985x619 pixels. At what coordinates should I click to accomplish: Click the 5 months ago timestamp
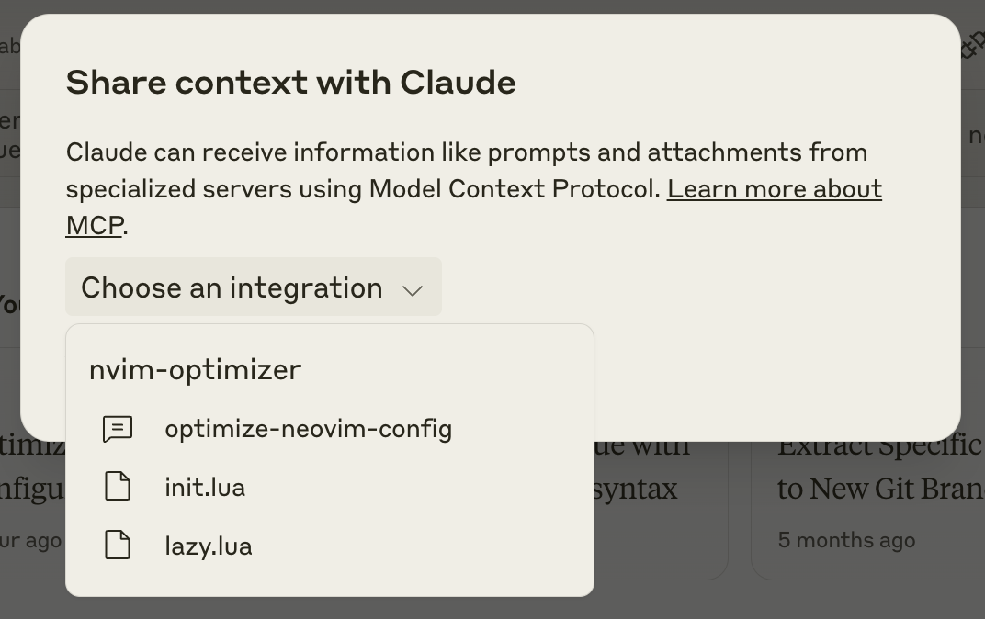point(846,540)
